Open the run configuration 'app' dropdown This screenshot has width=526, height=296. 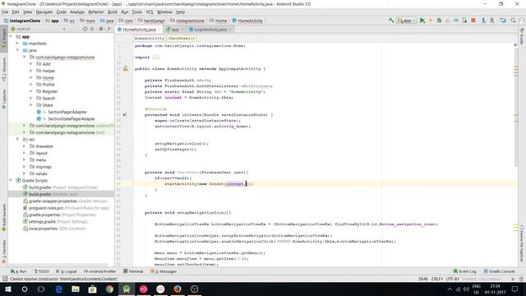point(407,21)
